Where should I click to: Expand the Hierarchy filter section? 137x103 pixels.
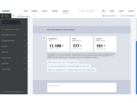tap(13, 52)
